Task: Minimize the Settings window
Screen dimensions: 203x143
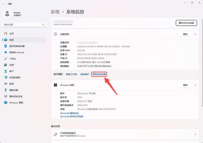Action: [x=185, y=3]
